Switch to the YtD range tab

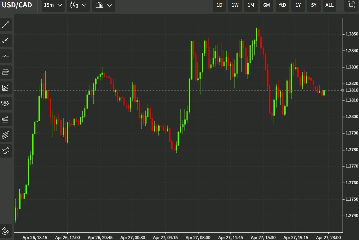point(282,5)
